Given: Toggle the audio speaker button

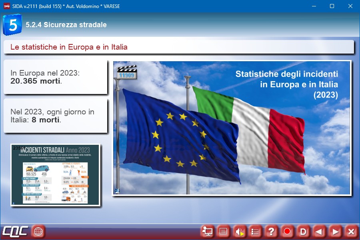Looking at the screenshot, I should (x=239, y=231).
